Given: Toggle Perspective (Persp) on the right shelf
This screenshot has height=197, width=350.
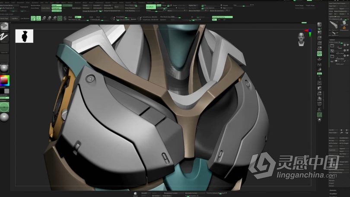Looking at the screenshot, I should pyautogui.click(x=319, y=53).
